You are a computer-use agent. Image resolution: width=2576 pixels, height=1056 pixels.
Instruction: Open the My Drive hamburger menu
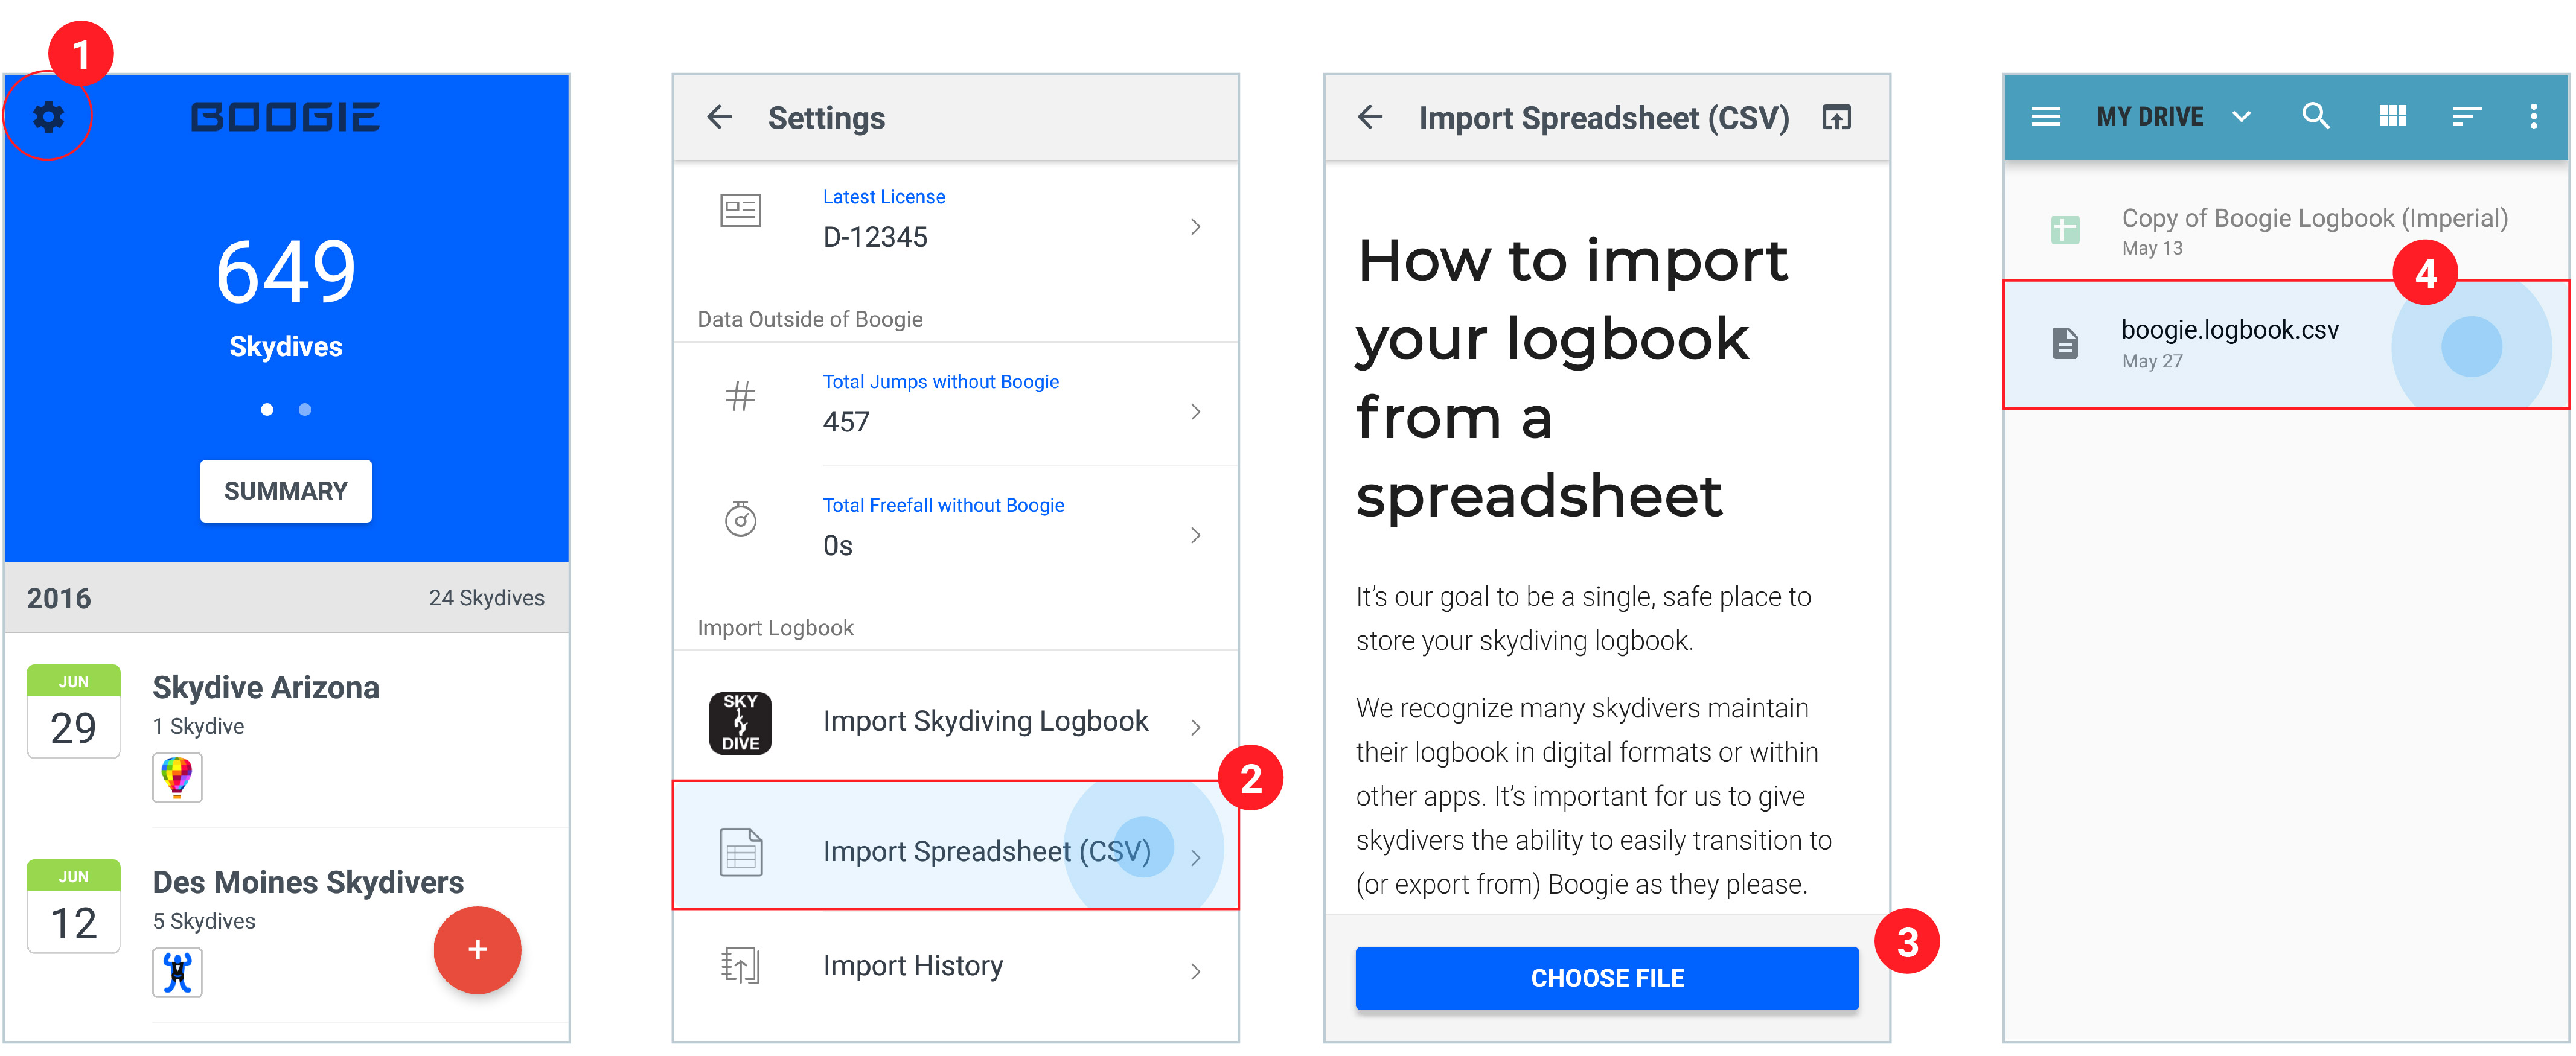point(2045,116)
